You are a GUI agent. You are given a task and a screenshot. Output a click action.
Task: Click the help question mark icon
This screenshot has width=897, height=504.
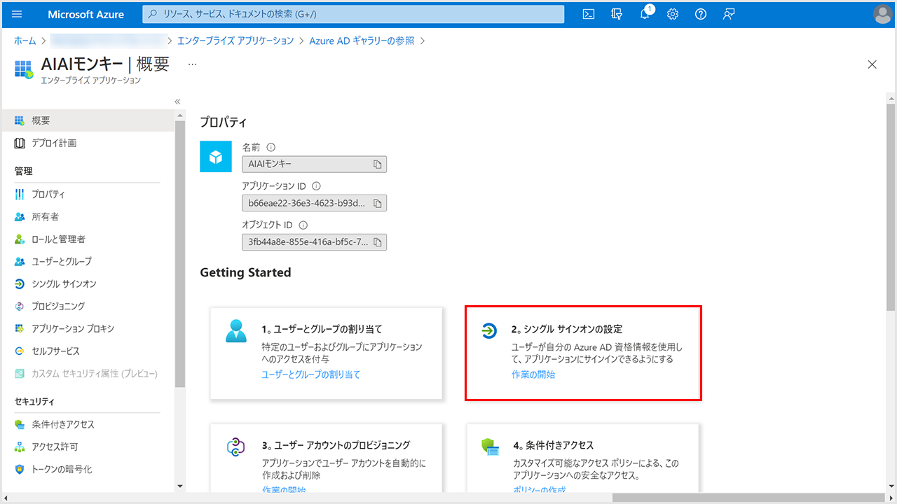coord(700,14)
